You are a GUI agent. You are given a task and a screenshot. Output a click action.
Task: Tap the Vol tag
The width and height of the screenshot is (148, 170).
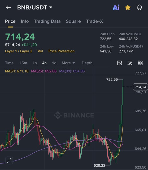click(x=40, y=51)
